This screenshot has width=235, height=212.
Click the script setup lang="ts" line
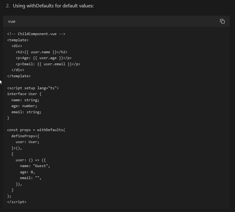(33, 88)
